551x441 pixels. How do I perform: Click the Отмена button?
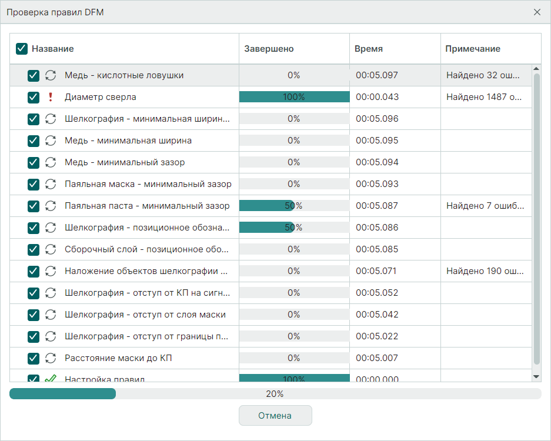tap(275, 416)
